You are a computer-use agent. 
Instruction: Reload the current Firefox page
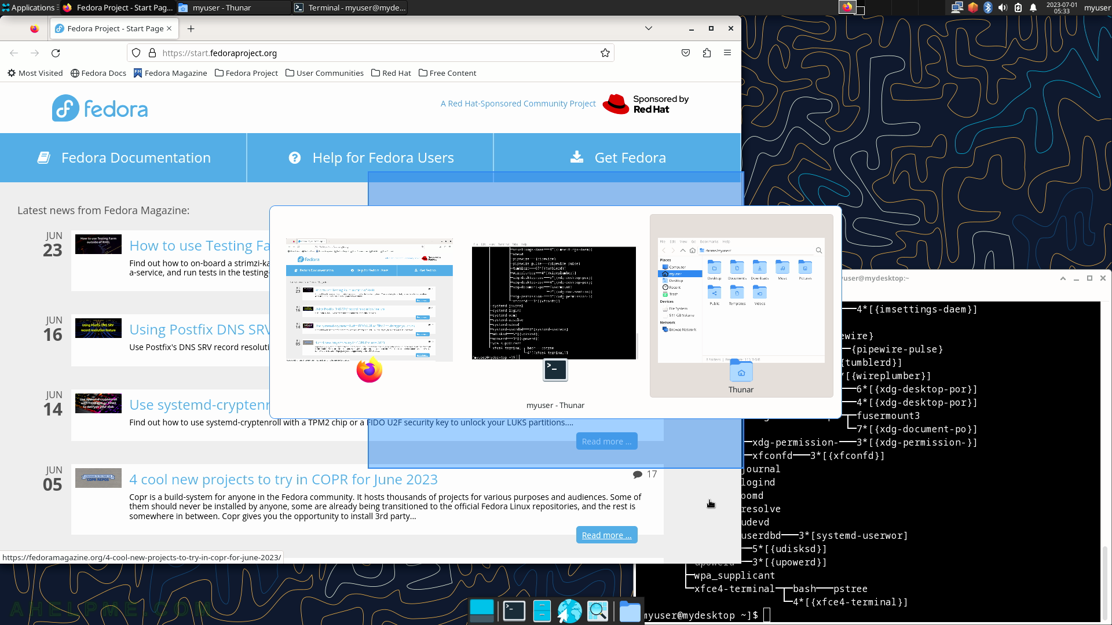tap(56, 53)
